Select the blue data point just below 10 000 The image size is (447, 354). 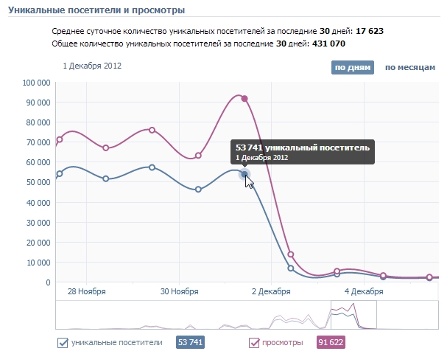[291, 268]
